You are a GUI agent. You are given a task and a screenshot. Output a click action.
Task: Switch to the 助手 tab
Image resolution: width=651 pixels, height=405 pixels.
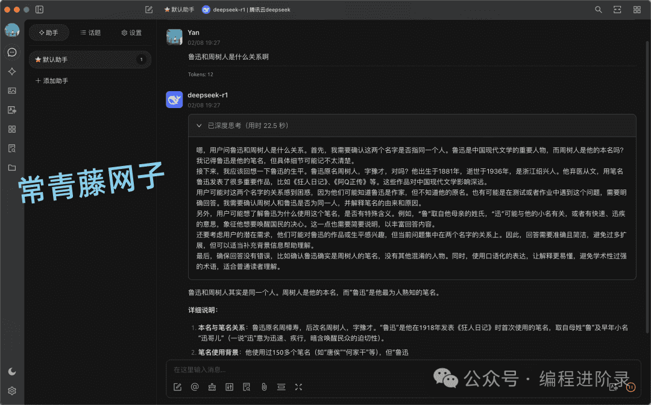pyautogui.click(x=49, y=33)
